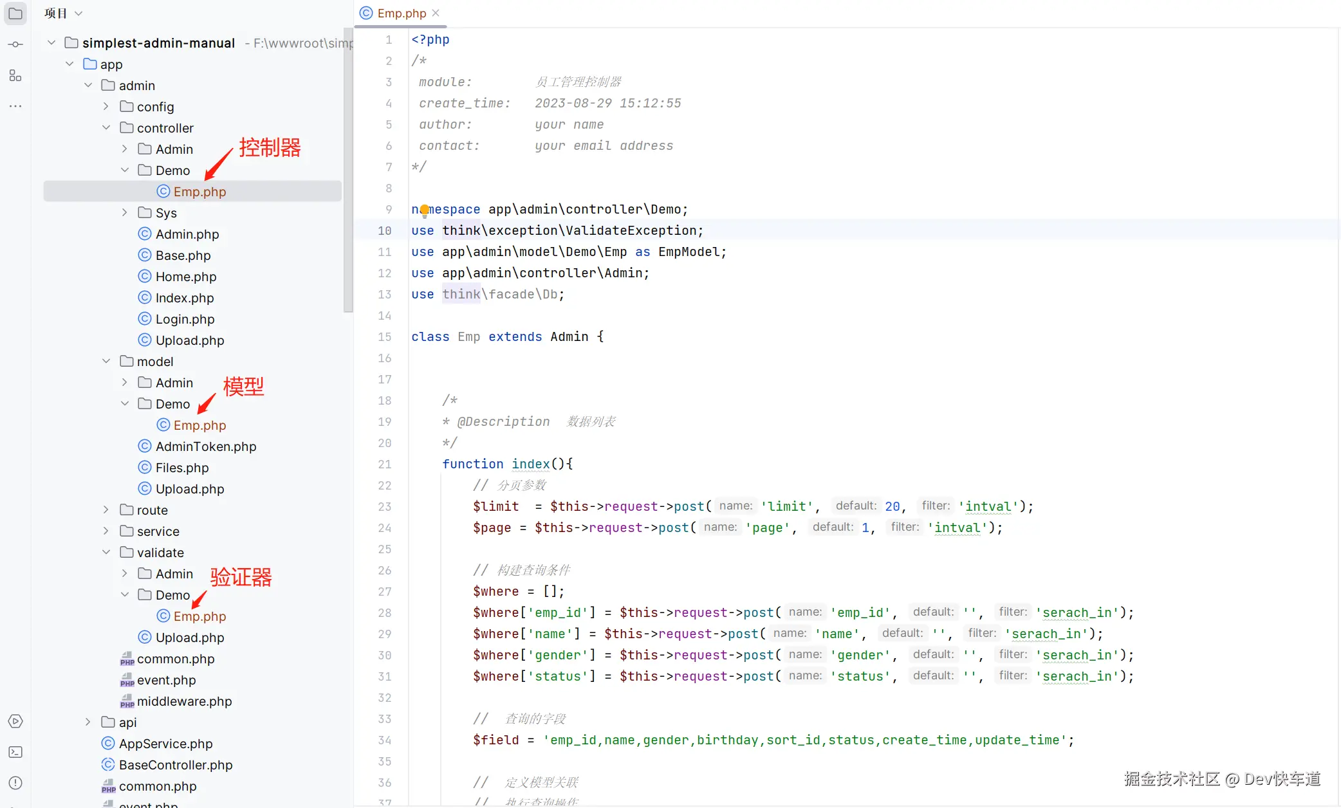1341x808 pixels.
Task: Select the Emp.php editor tab
Action: point(401,13)
